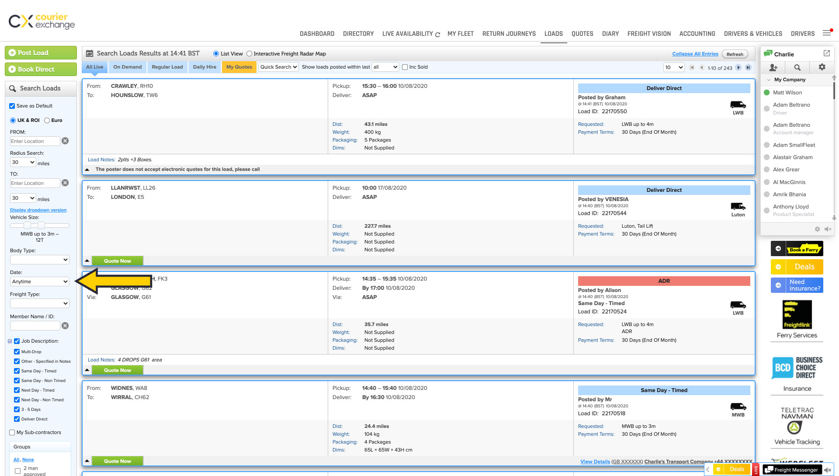Refresh live availability icon
This screenshot has width=839, height=476.
[x=437, y=34]
